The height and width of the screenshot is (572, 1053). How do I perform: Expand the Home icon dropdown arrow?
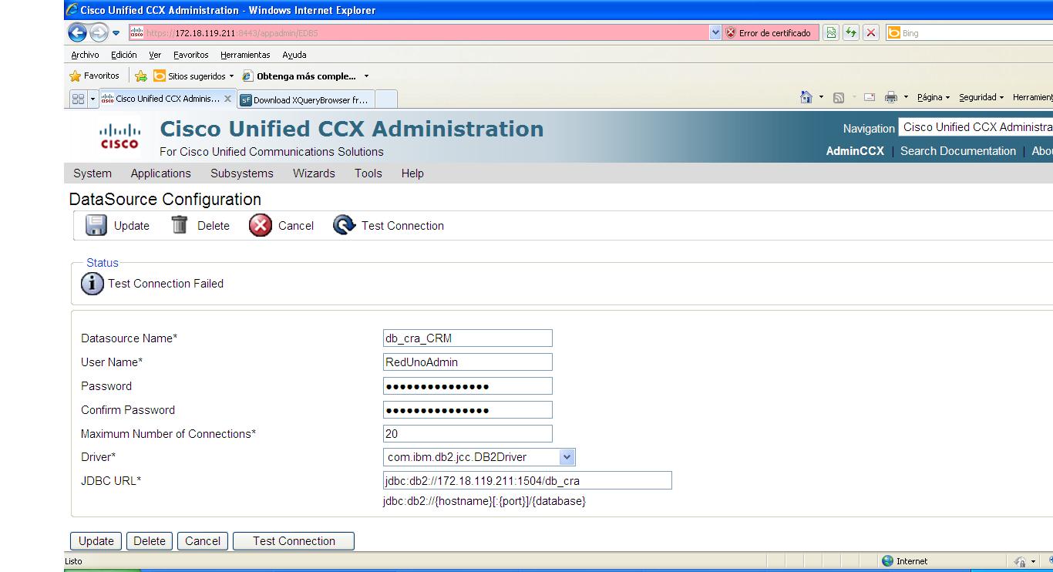coord(821,97)
